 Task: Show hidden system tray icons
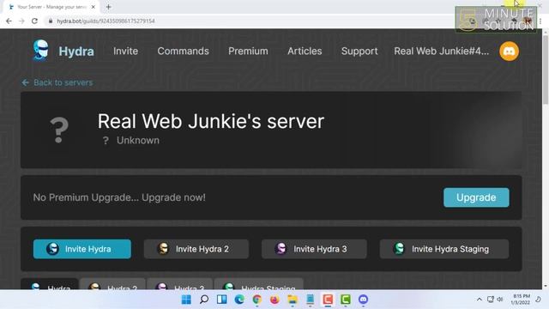(479, 300)
